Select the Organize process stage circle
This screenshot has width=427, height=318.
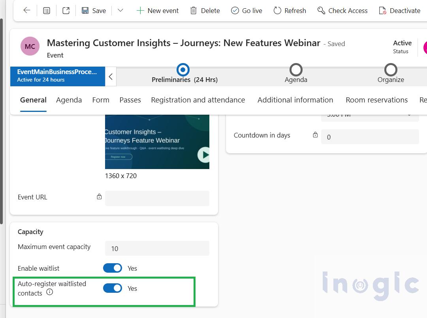point(391,70)
